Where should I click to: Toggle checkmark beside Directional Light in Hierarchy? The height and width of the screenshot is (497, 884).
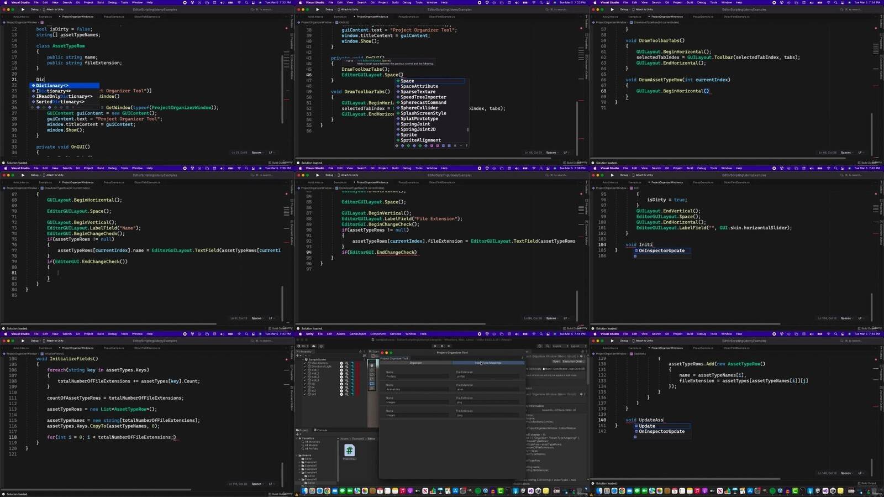(x=305, y=367)
